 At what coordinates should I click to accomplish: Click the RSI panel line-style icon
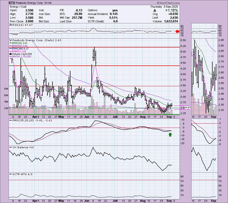coord(10,25)
